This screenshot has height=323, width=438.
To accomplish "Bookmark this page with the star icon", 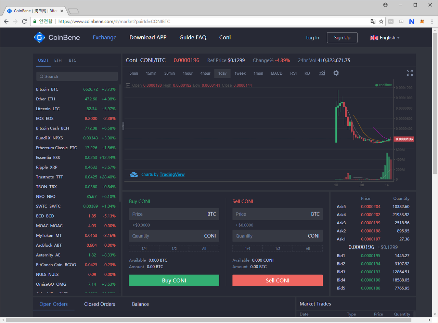I will point(381,21).
